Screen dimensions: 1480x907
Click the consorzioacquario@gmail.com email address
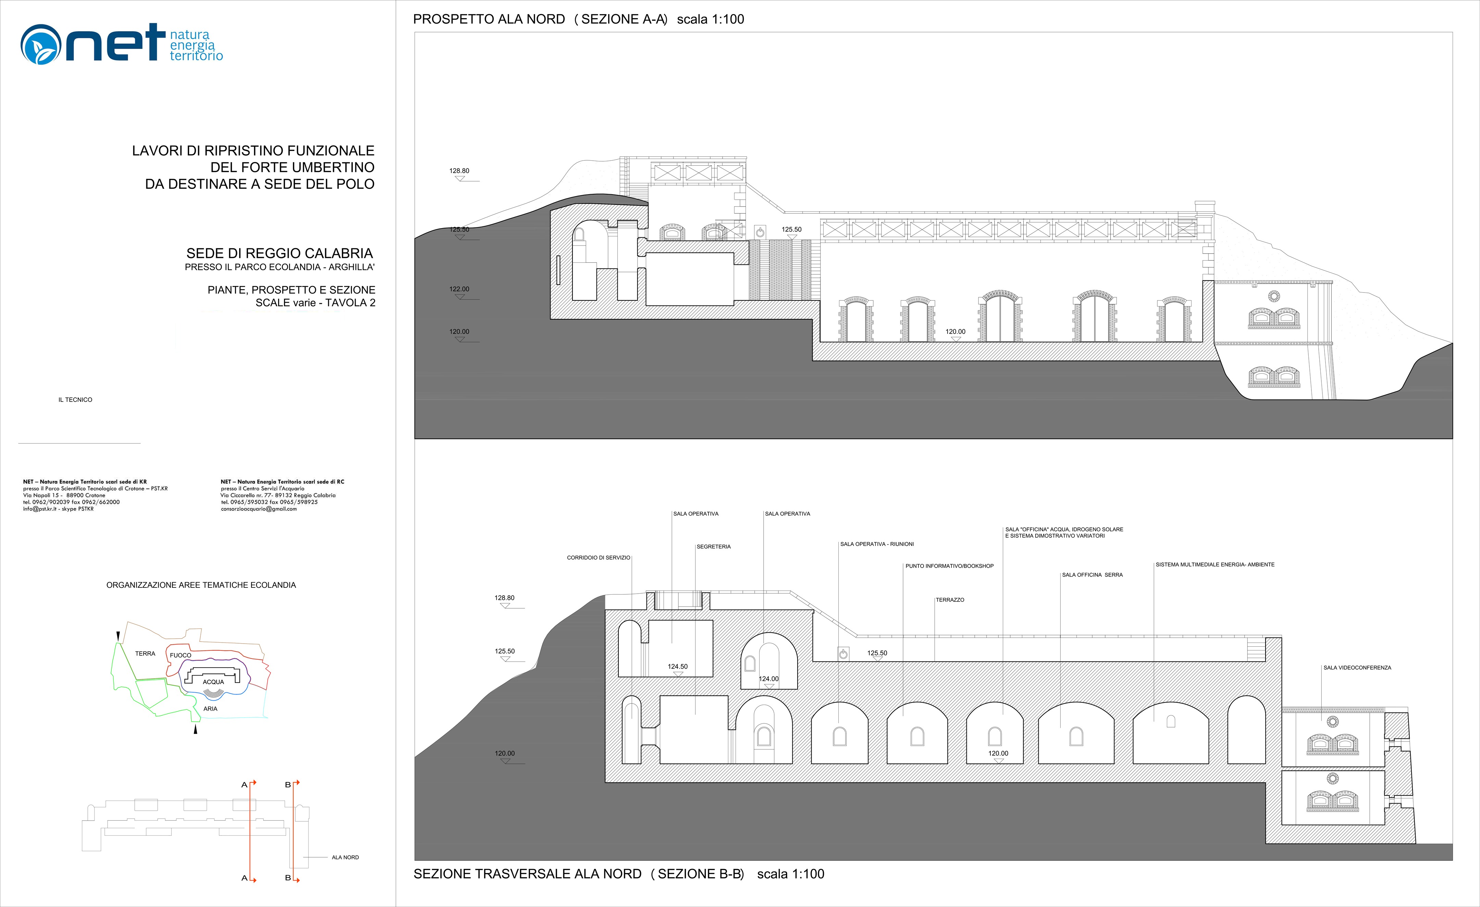tap(258, 509)
